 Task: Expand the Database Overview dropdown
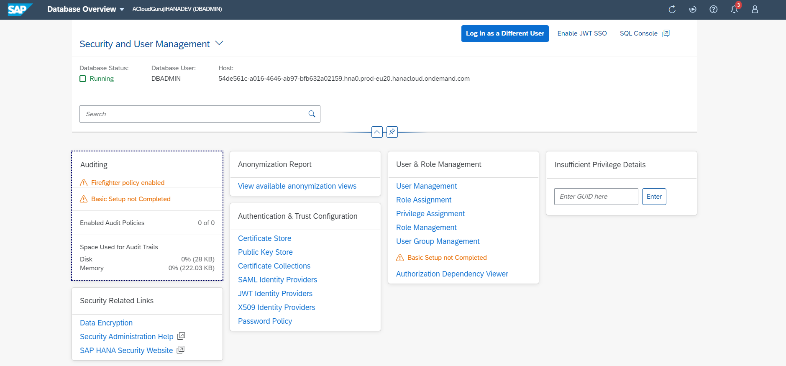122,9
